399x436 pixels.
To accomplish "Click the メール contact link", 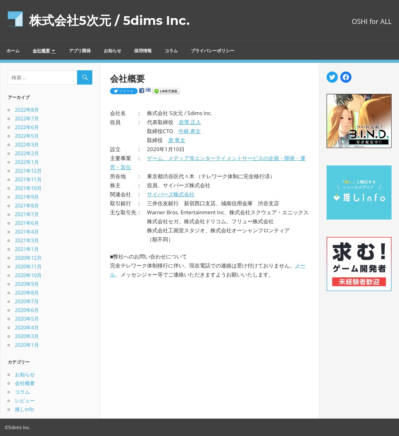I will point(300,266).
